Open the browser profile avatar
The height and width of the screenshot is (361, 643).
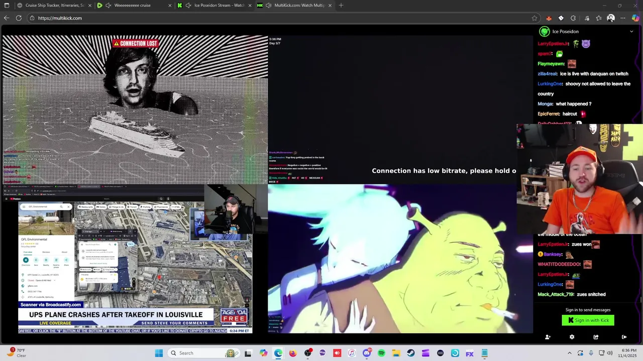(611, 18)
